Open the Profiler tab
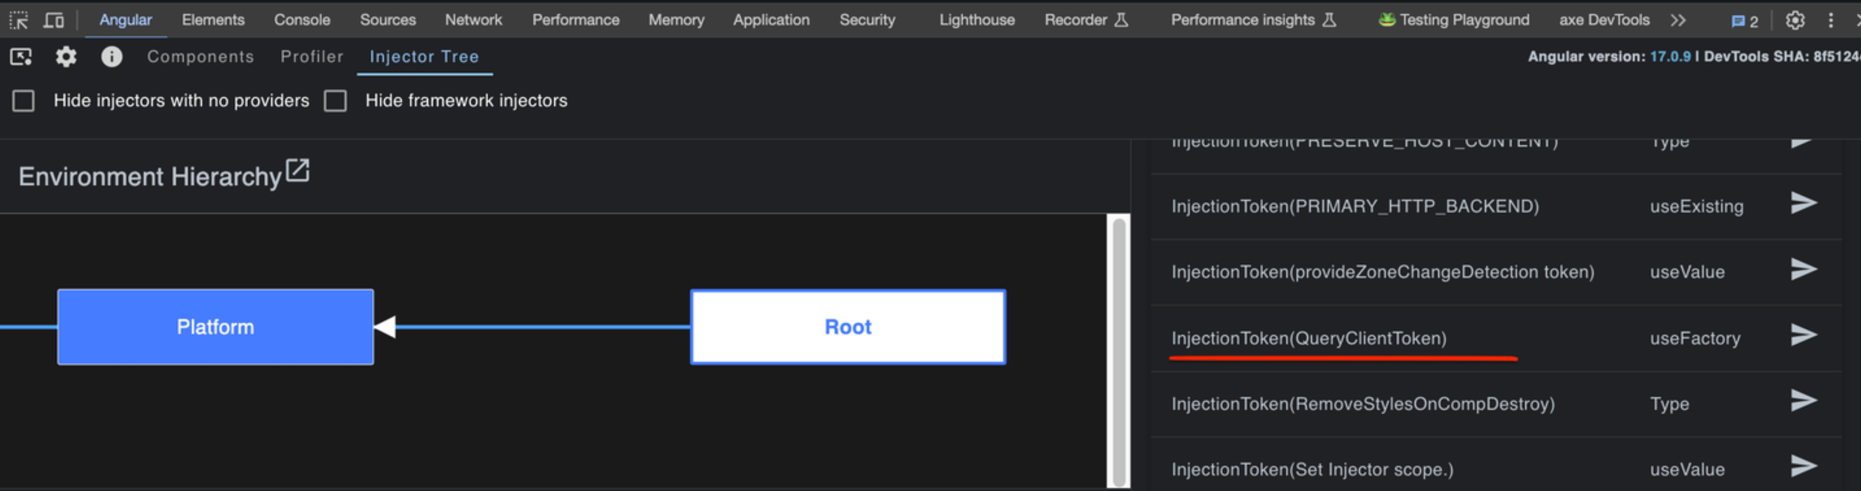1861x491 pixels. (311, 56)
